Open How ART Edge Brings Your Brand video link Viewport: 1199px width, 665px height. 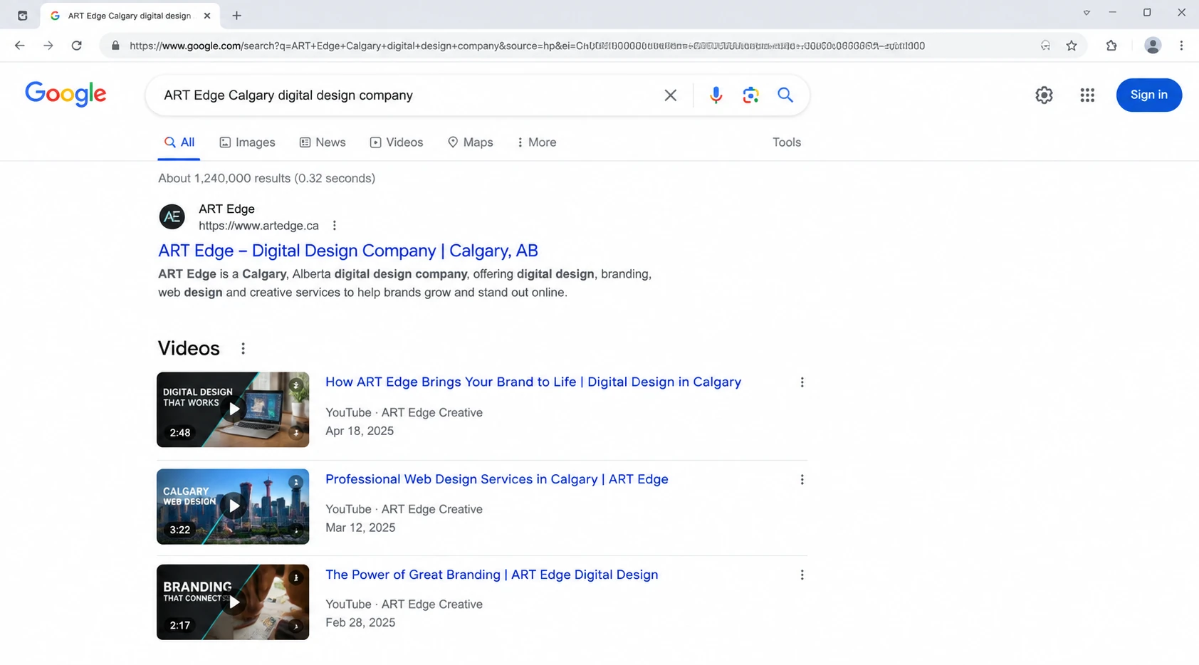tap(533, 382)
